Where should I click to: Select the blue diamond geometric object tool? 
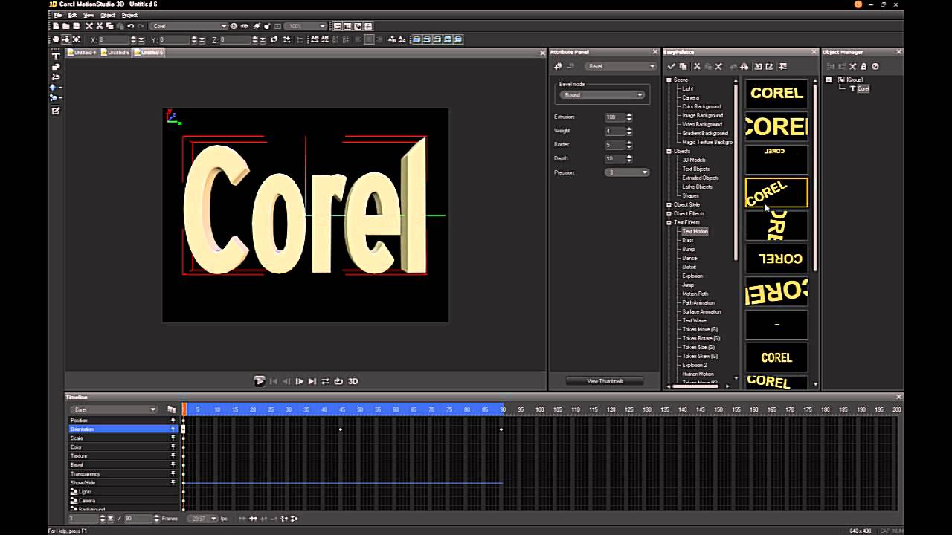pos(54,88)
